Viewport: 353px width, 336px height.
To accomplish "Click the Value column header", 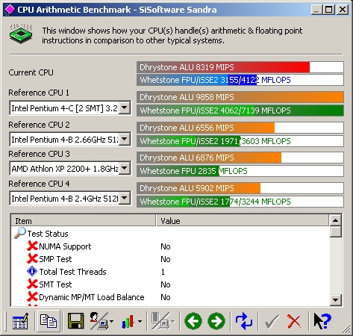I will [x=243, y=221].
